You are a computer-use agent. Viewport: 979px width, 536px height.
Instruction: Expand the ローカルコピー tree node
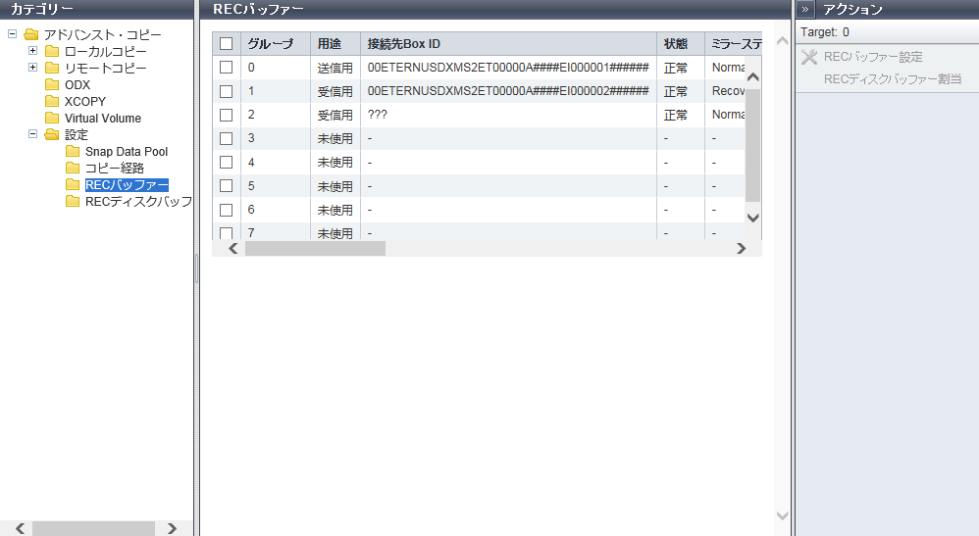[33, 50]
